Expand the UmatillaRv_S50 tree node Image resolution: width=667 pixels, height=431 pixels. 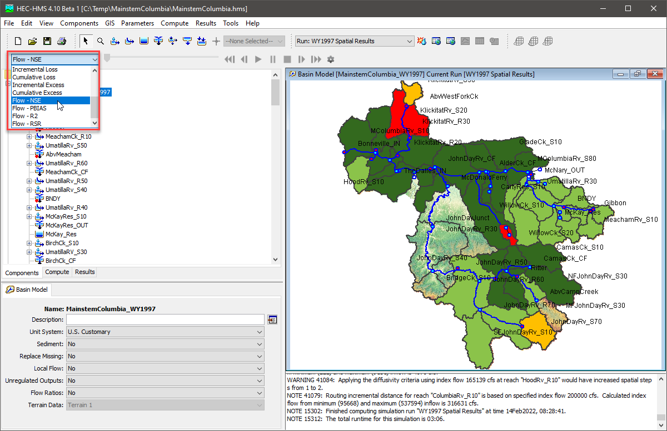tap(29, 145)
